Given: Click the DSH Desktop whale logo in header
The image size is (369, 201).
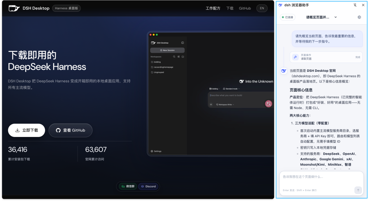Looking at the screenshot, I should coord(14,8).
